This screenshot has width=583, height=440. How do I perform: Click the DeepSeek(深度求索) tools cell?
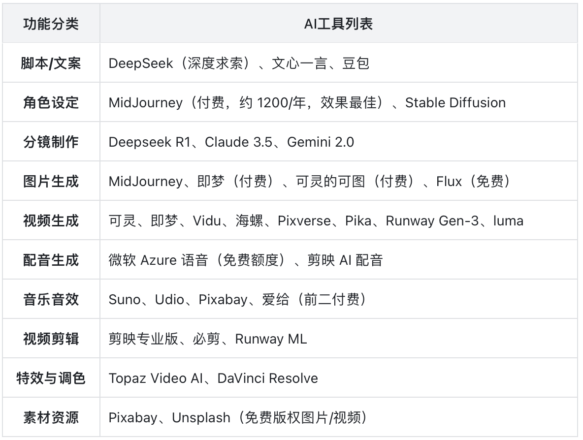click(x=239, y=63)
